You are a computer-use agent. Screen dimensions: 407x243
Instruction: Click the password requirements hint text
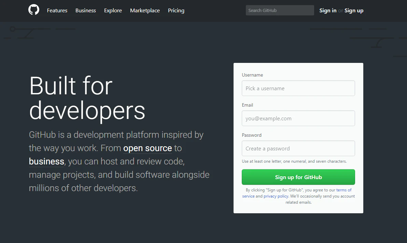click(x=294, y=161)
